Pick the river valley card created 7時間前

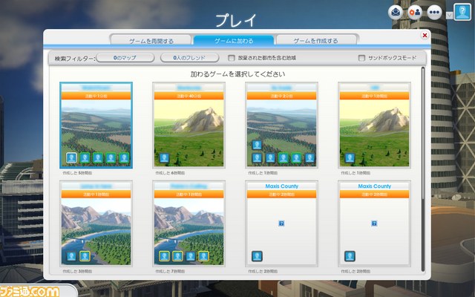point(189,223)
